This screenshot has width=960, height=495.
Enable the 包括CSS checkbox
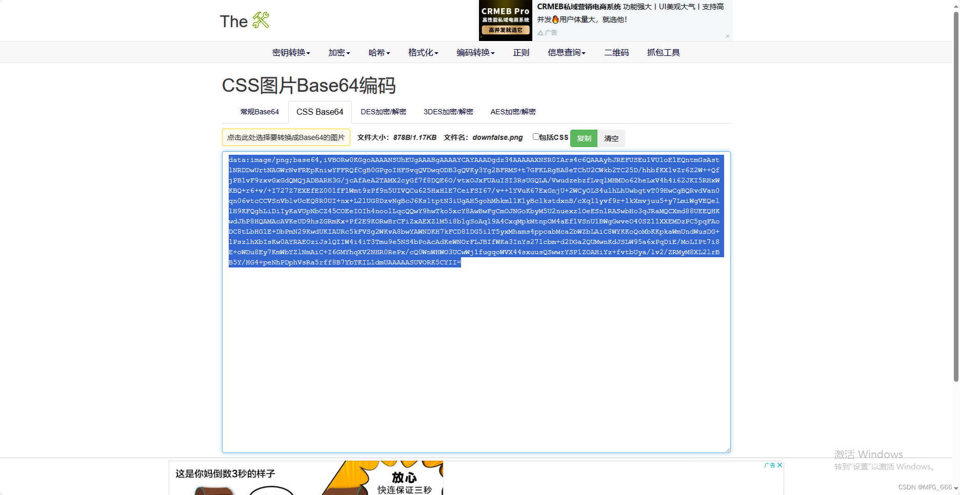(x=535, y=136)
